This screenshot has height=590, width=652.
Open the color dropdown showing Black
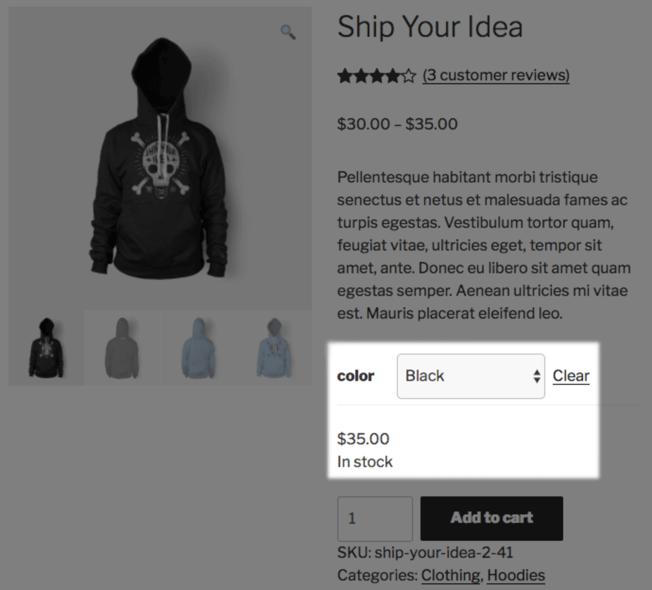[471, 375]
